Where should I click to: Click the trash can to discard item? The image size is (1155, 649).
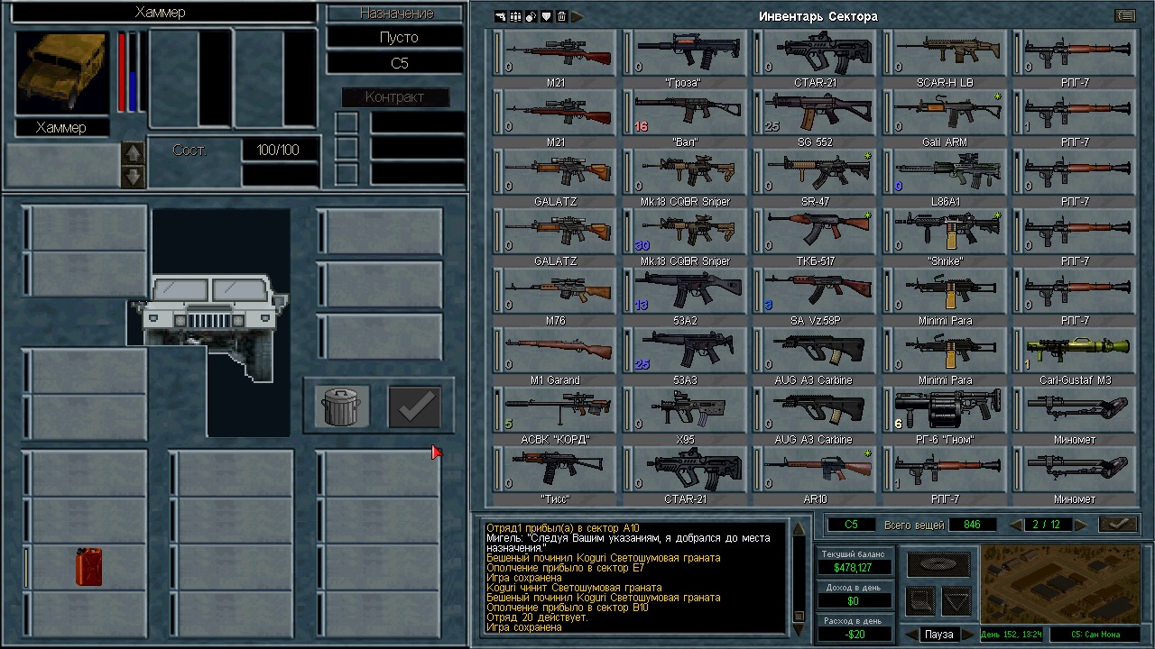pos(342,407)
